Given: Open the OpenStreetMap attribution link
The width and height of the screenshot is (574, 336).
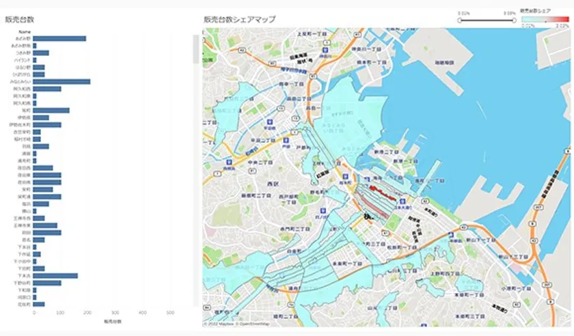Looking at the screenshot, I should [x=254, y=324].
